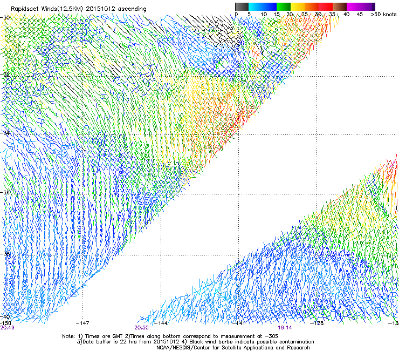Click the purple '19:14' swath time
399x351 pixels.
point(285,328)
